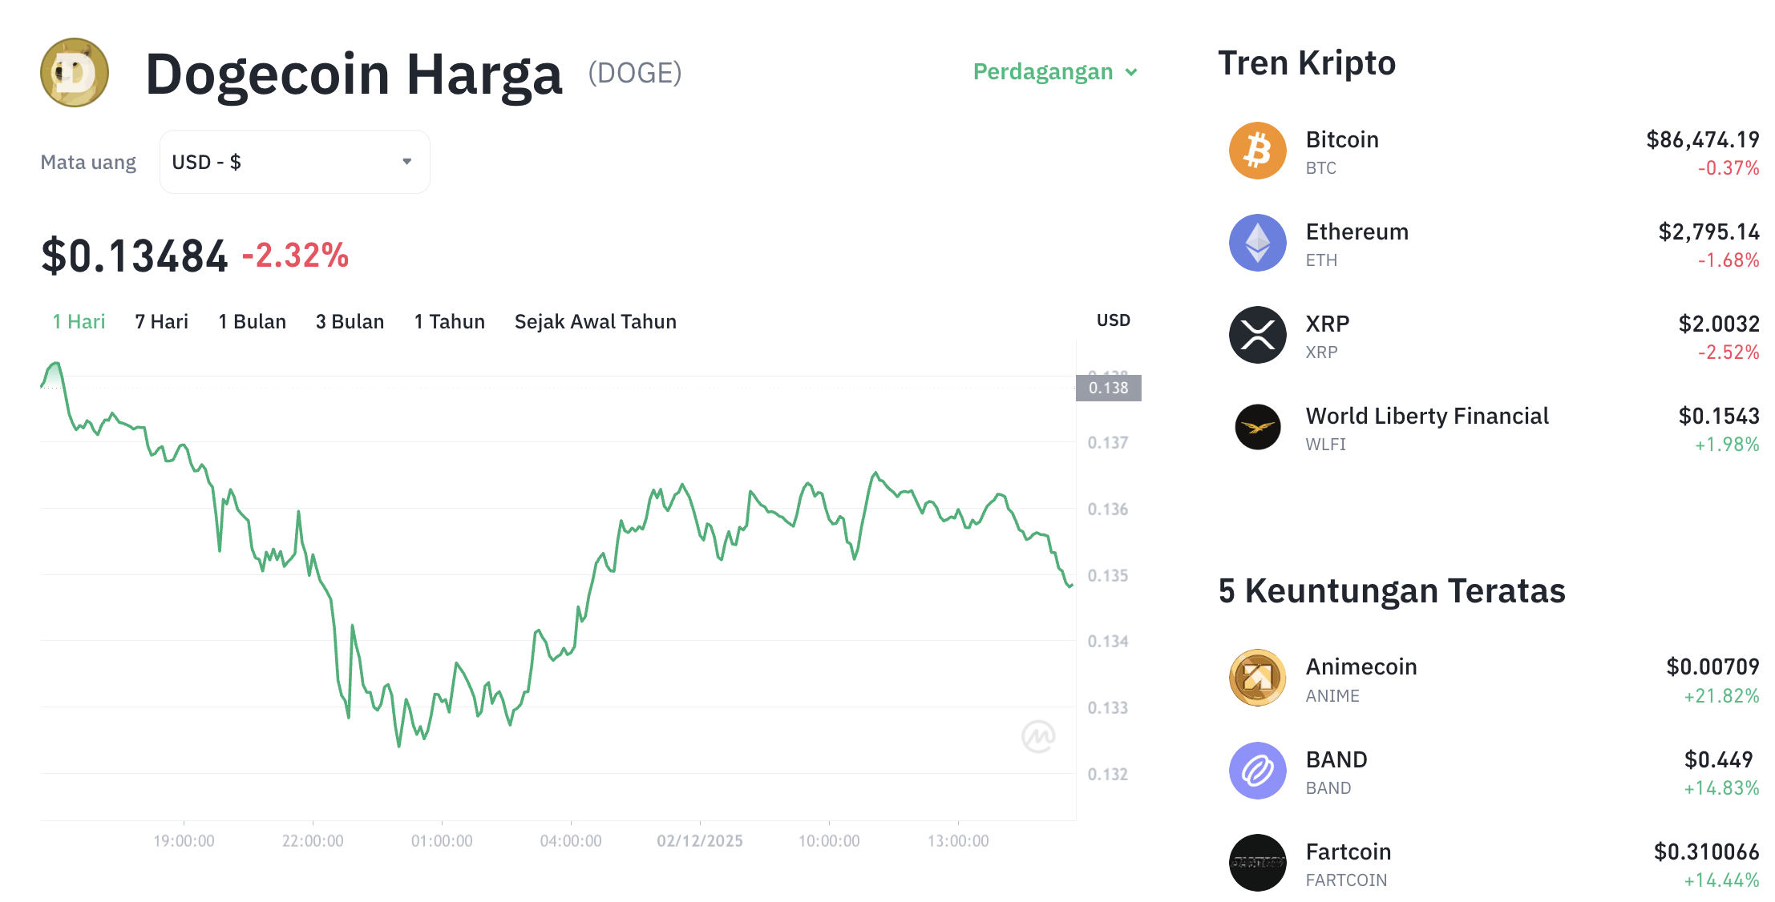This screenshot has height=902, width=1775.
Task: Select the 1 Tahun timeframe
Action: 449,321
